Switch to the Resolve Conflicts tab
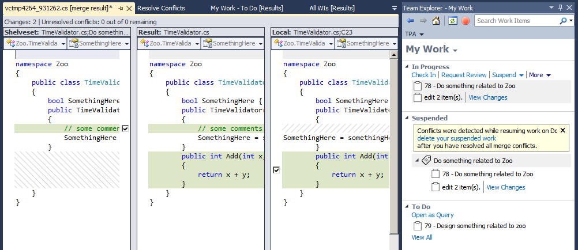 pyautogui.click(x=161, y=8)
